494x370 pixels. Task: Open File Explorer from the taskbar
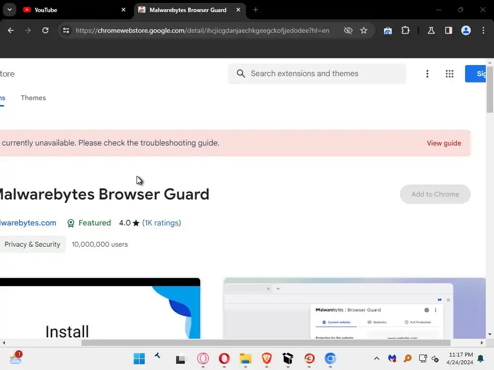tap(245, 358)
